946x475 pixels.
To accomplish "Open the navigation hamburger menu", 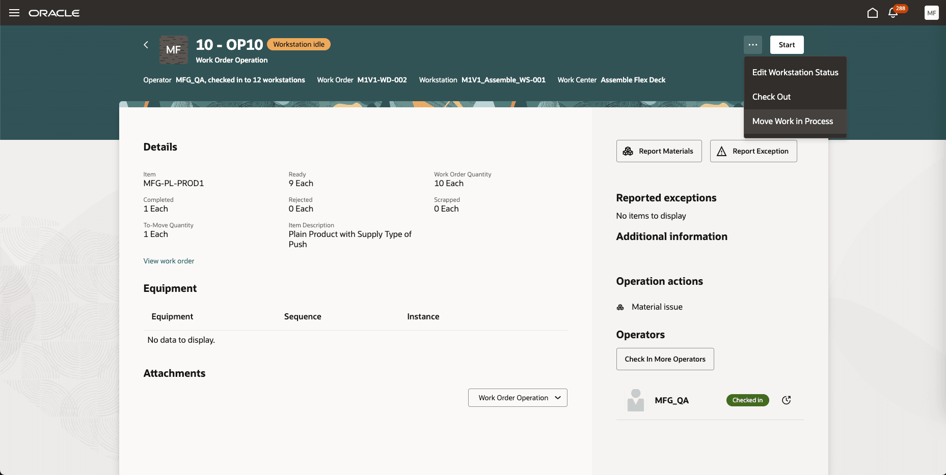I will click(14, 13).
